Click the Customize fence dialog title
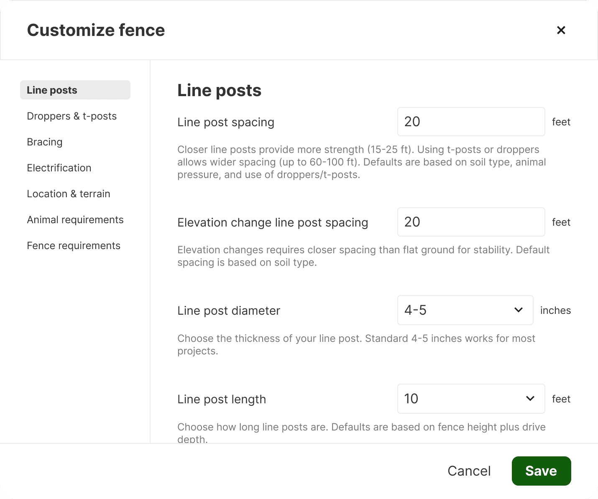 (96, 30)
